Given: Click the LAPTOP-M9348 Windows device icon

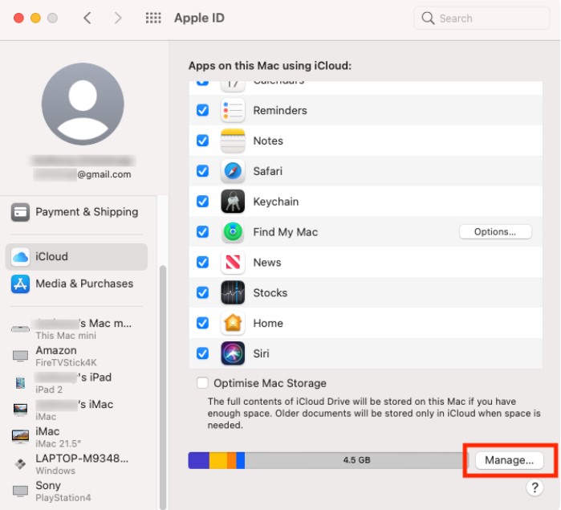Looking at the screenshot, I should [20, 464].
